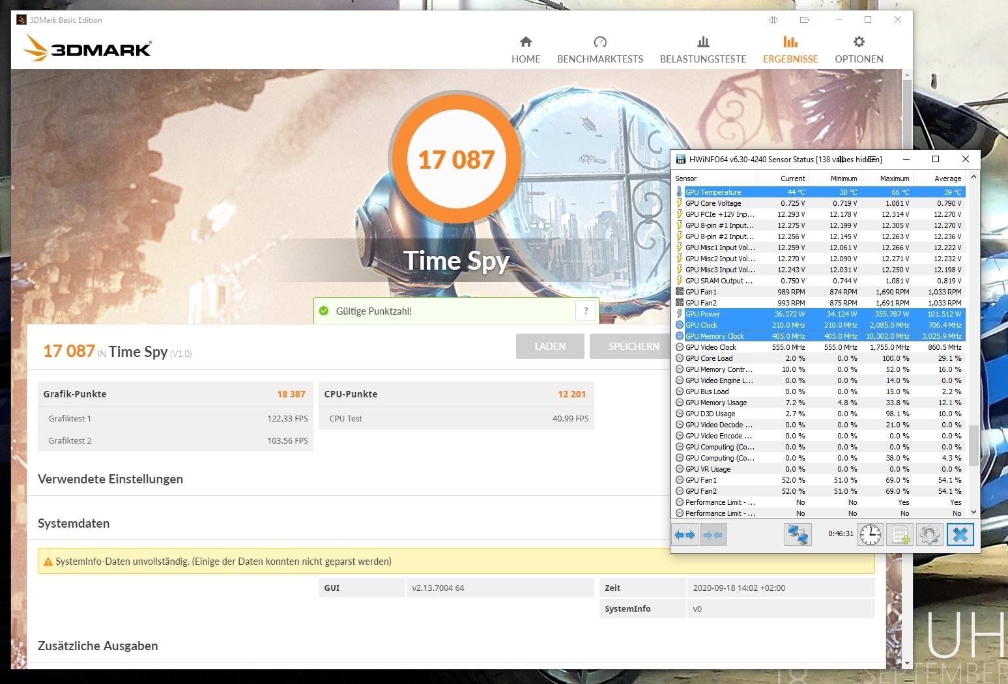The width and height of the screenshot is (1008, 684).
Task: Click the 3DMark logo
Action: click(87, 49)
